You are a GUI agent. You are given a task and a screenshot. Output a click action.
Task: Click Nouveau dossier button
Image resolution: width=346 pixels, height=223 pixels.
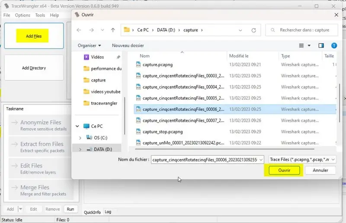tap(128, 45)
